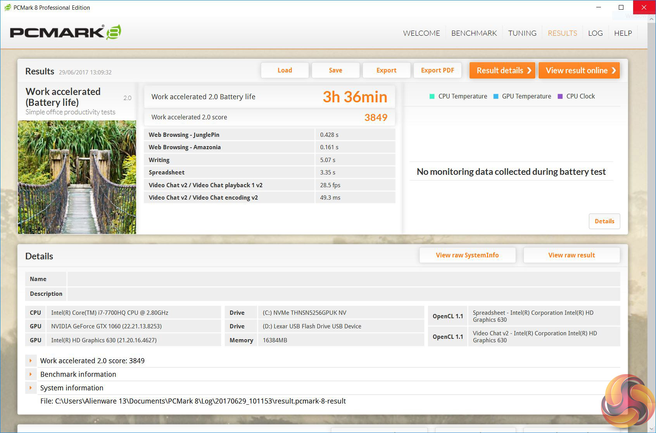
Task: Click the jungle bridge benchmark thumbnail
Action: tap(77, 177)
